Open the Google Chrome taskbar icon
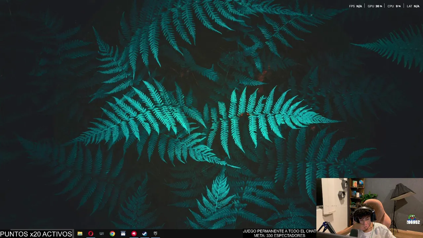 pyautogui.click(x=112, y=234)
